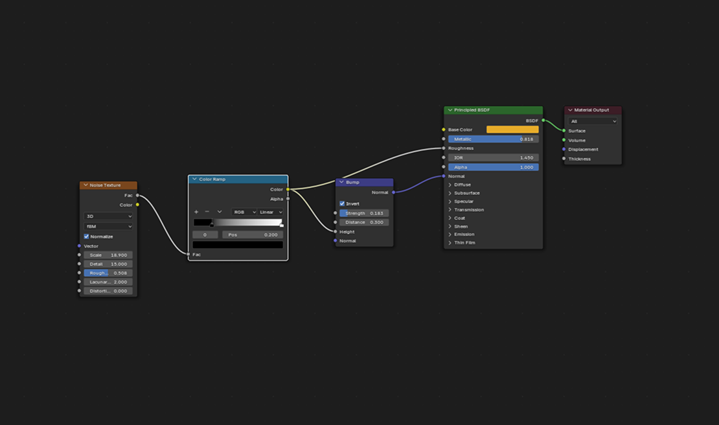This screenshot has height=425, width=719.
Task: Click the Scale value field in Noise Texture
Action: point(108,255)
